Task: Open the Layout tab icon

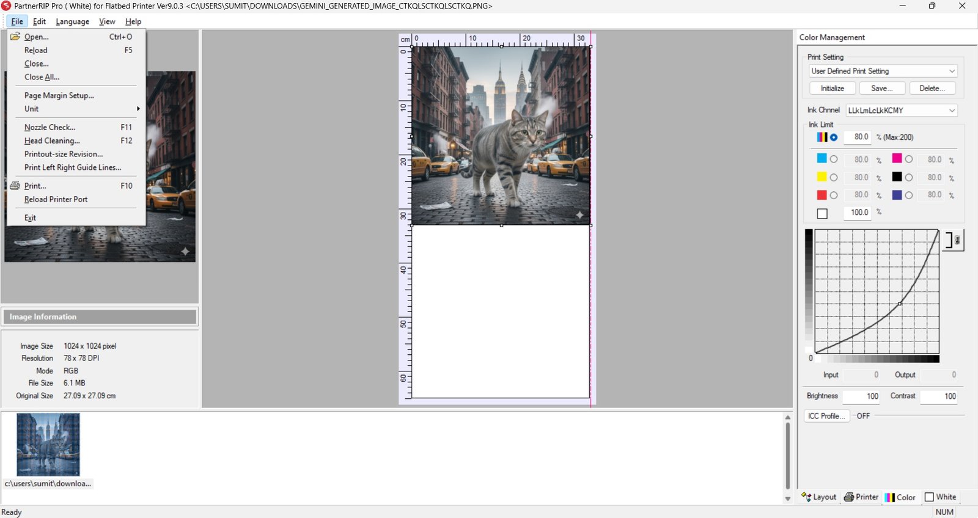Action: 806,497
